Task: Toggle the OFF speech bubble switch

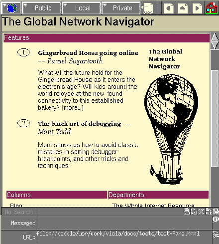Action: 216,220
